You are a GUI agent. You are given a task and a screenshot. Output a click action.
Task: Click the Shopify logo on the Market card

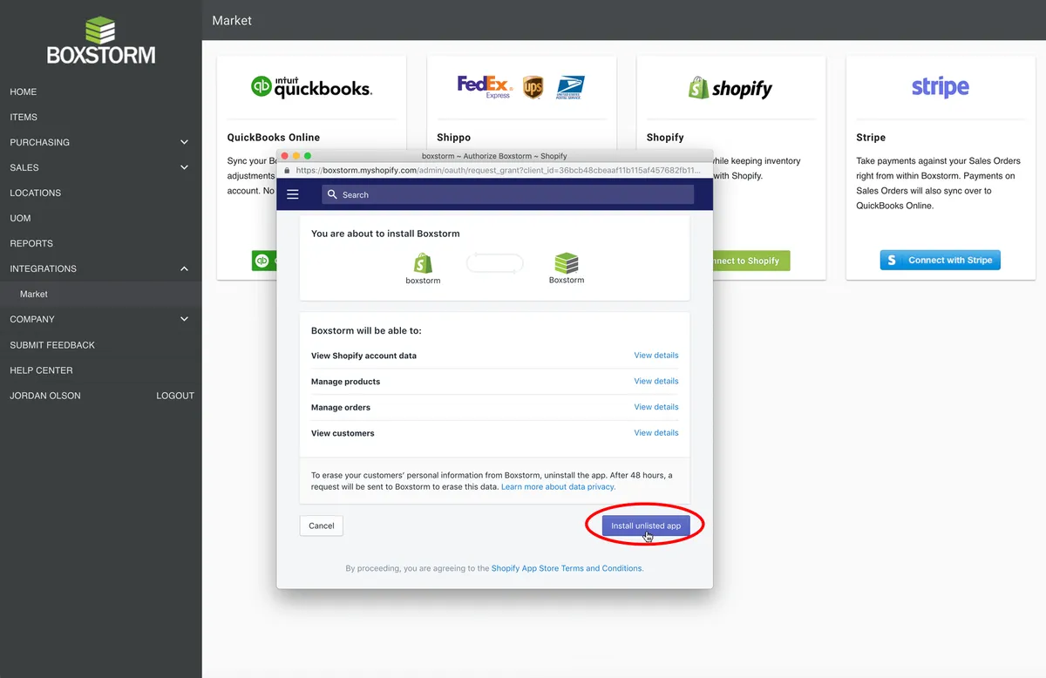click(730, 87)
